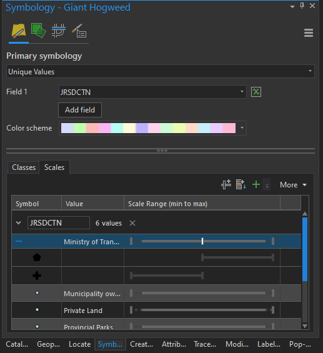Remove the JRSDCTN group using X icon
323x353 pixels.
(132, 223)
